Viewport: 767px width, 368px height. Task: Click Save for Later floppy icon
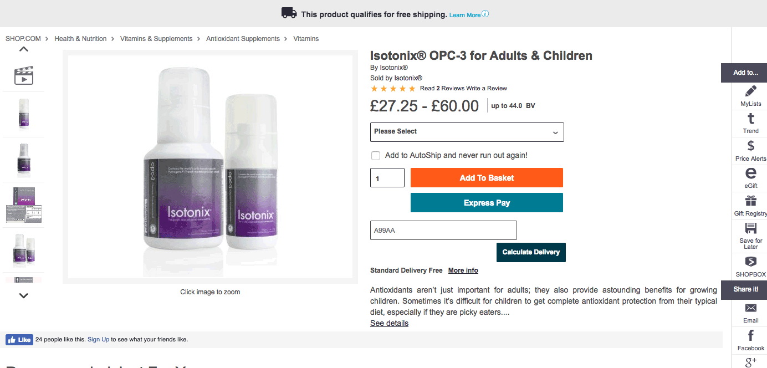(x=751, y=228)
